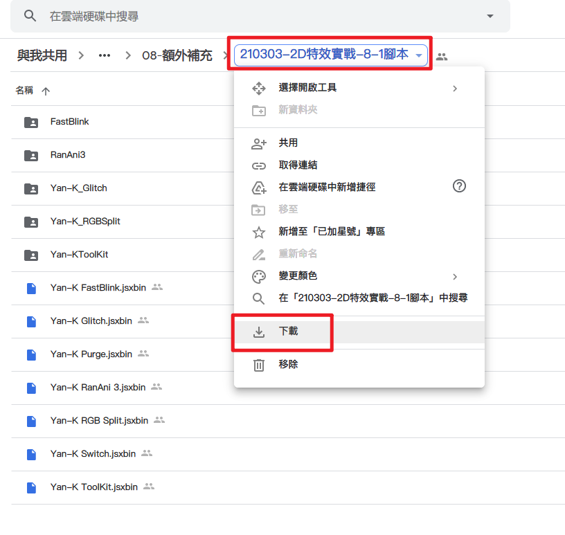The image size is (565, 535).
Task: Click the download arrow icon in menu
Action: tap(258, 332)
